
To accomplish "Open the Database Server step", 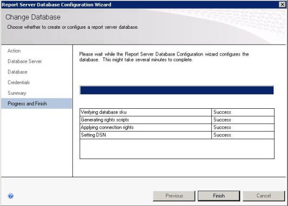I will [24, 61].
